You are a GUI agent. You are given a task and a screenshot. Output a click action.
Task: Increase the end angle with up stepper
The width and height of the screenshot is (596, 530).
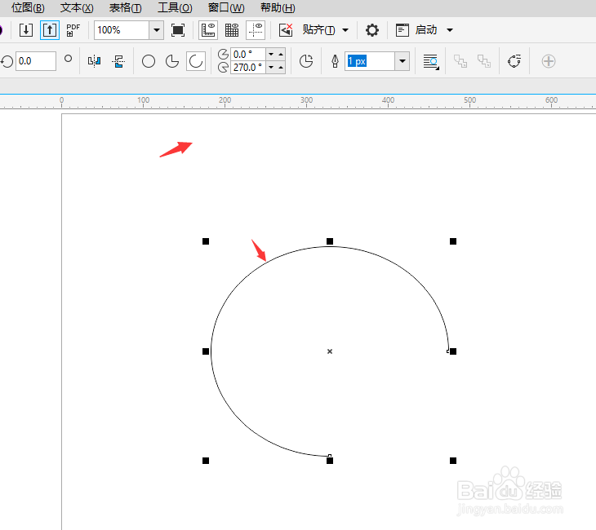281,67
